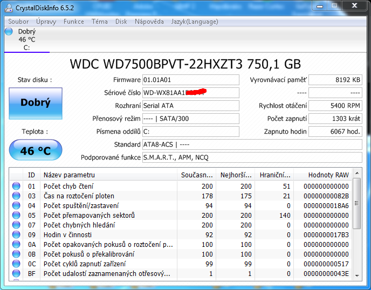This screenshot has width=371, height=290.
Task: Click the Standard field ATA8-ACS
Action: [x=252, y=144]
